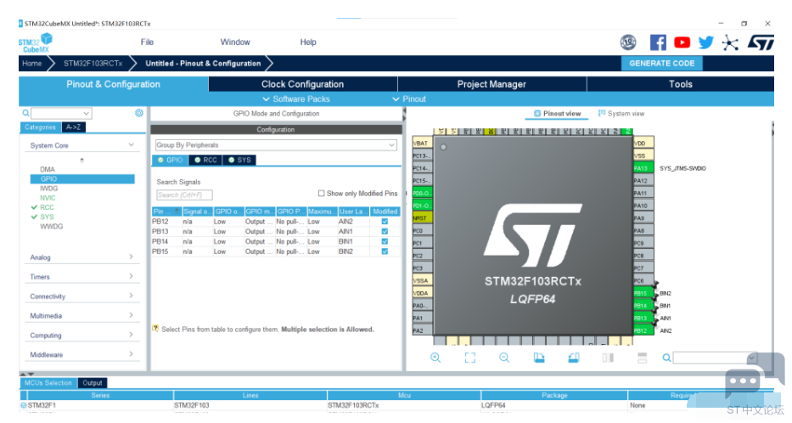This screenshot has width=792, height=423.
Task: Click the STM32CubeMX logo
Action: [36, 43]
